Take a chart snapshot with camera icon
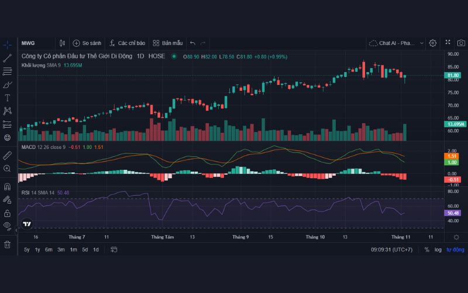Screen dimensions: 468x293 click(461, 43)
